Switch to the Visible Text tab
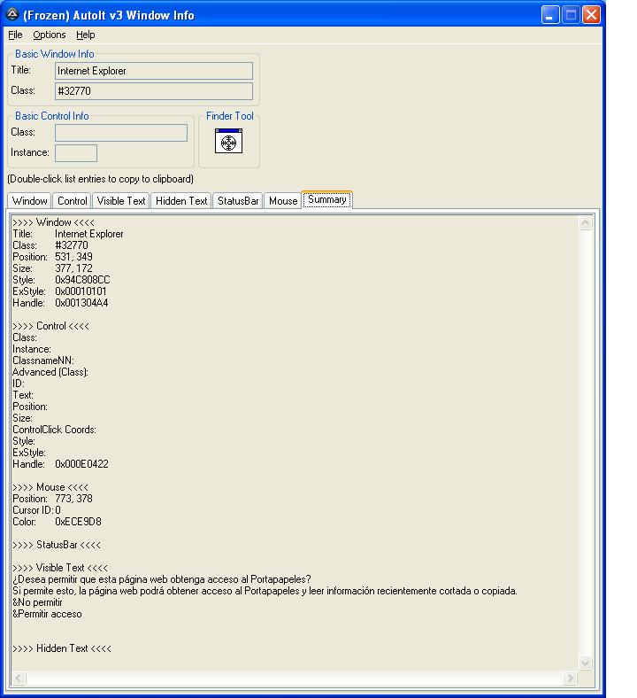 (x=121, y=201)
